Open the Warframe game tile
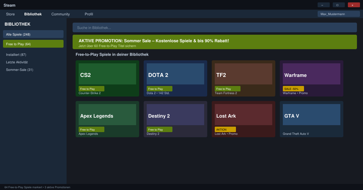 point(312,78)
